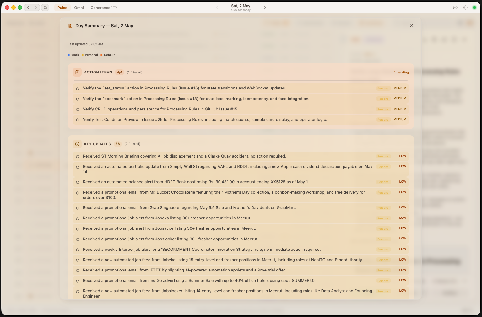Click the macOS yellow minimize window button

(x=14, y=8)
